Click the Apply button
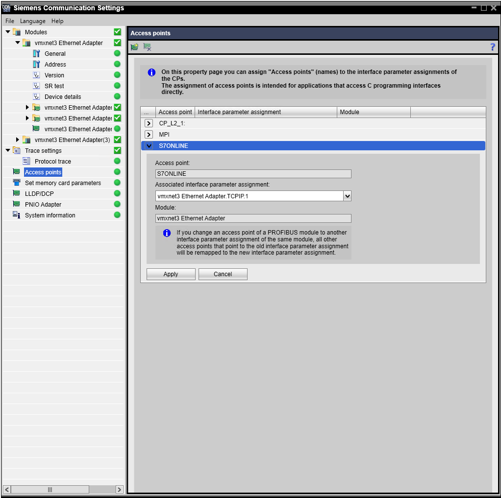 171,274
